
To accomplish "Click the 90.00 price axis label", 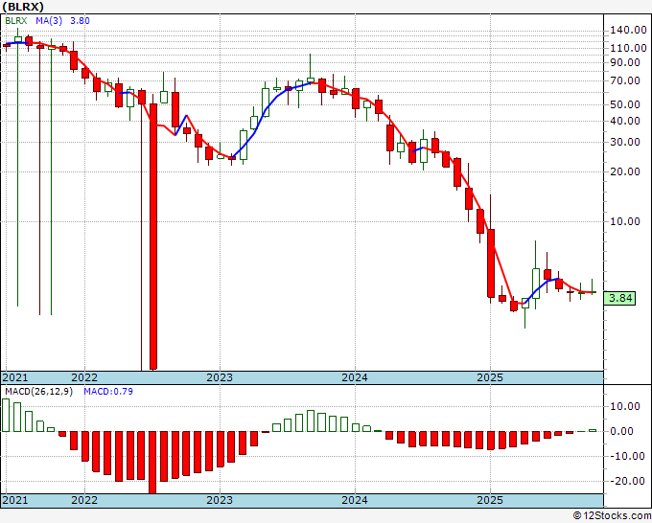I will (x=625, y=62).
